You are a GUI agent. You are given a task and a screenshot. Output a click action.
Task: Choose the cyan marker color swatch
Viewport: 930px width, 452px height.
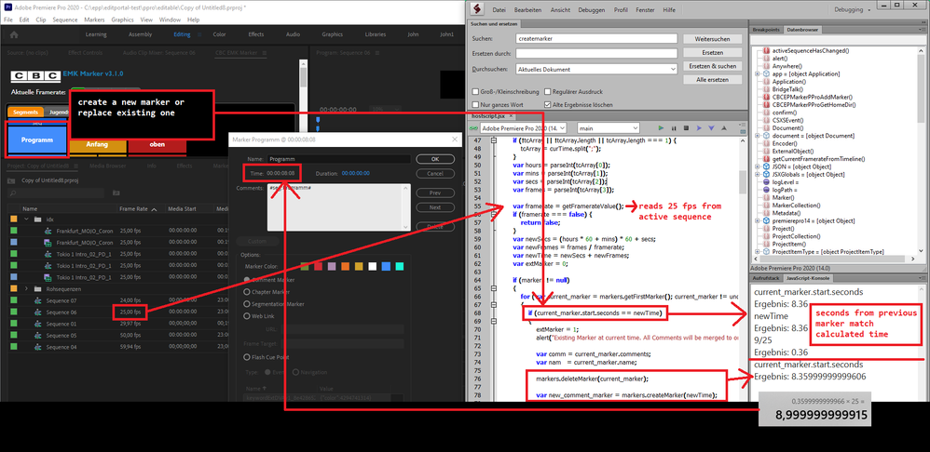[x=399, y=267]
